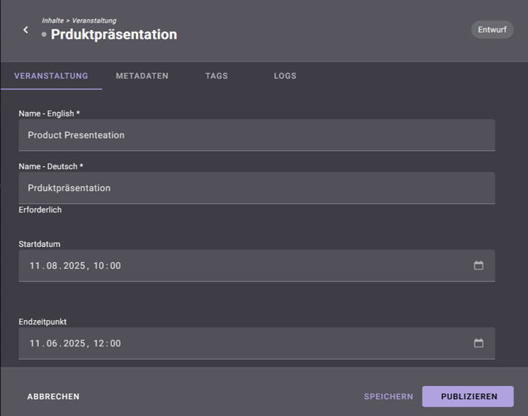Publish the event with Publizieren
Screen dimensions: 528x416
[x=468, y=396]
